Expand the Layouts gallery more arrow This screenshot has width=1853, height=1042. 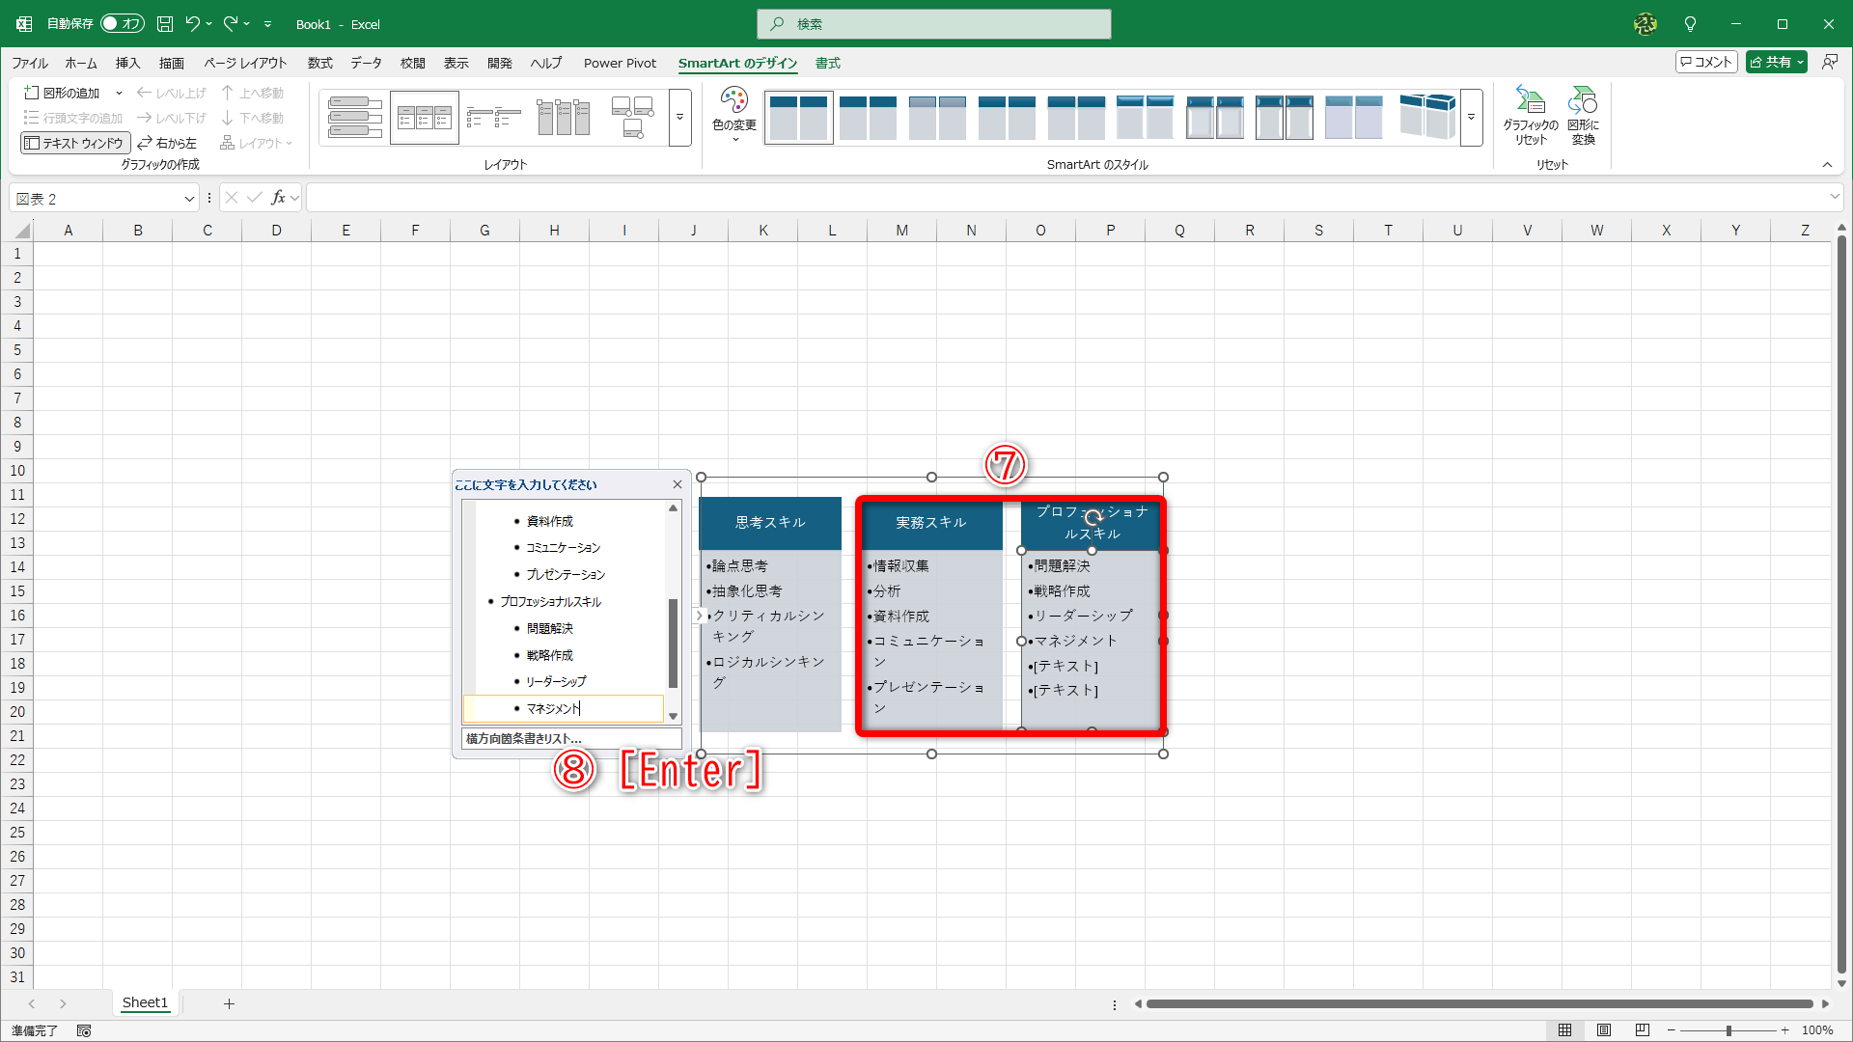(x=679, y=118)
